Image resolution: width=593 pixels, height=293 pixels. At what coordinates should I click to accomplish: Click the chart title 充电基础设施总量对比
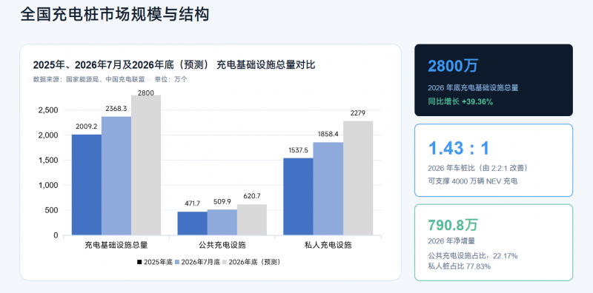coord(266,65)
